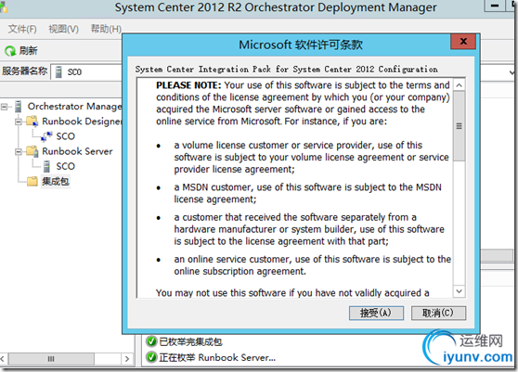
Task: Open the 文件(F) menu
Action: pyautogui.click(x=22, y=29)
